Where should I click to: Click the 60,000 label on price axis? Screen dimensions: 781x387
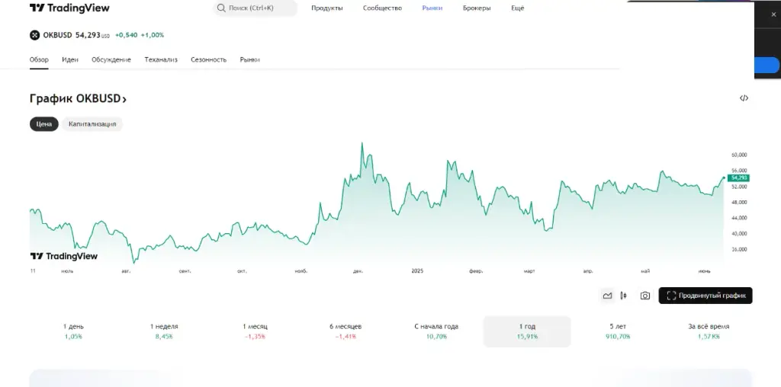coord(738,155)
